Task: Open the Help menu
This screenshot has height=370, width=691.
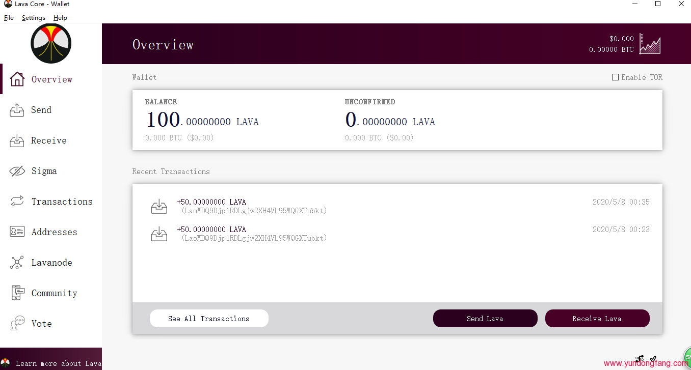Action: [x=60, y=18]
